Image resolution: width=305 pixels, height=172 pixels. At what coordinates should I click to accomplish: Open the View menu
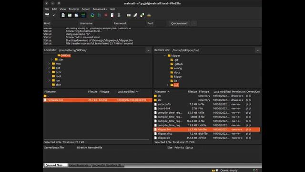(62, 9)
